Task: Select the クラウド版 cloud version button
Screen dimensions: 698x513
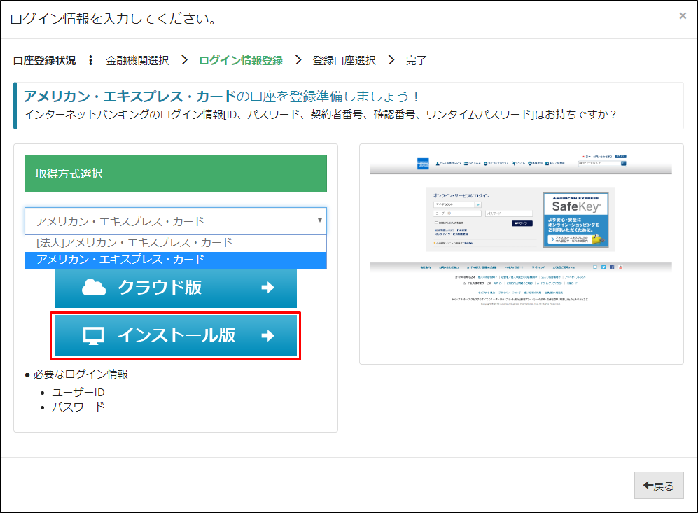Action: (176, 288)
